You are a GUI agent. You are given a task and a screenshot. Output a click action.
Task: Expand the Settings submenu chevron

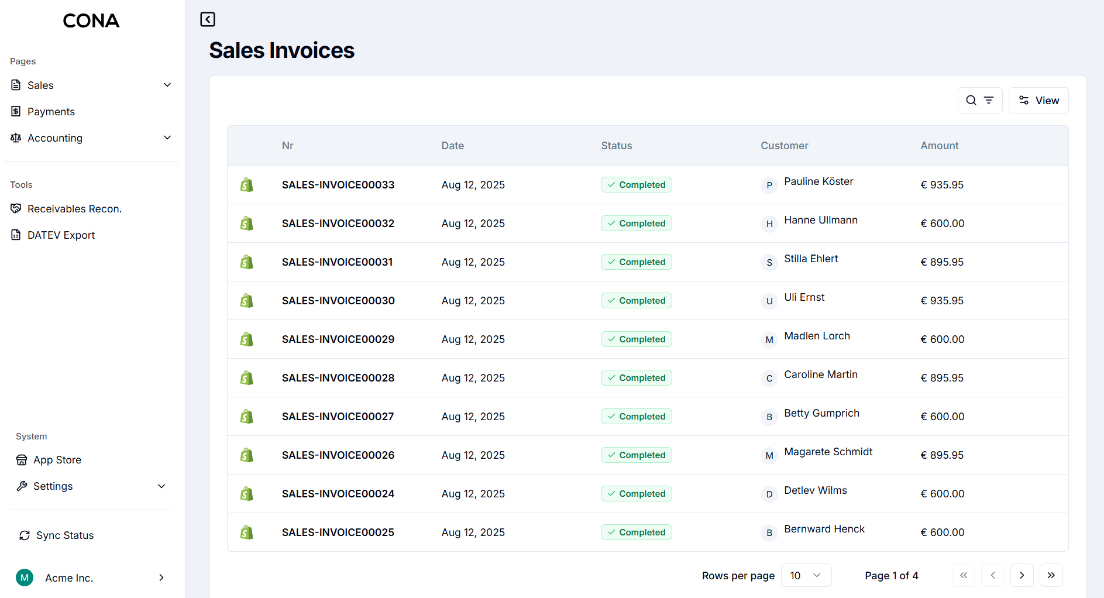[x=161, y=486]
